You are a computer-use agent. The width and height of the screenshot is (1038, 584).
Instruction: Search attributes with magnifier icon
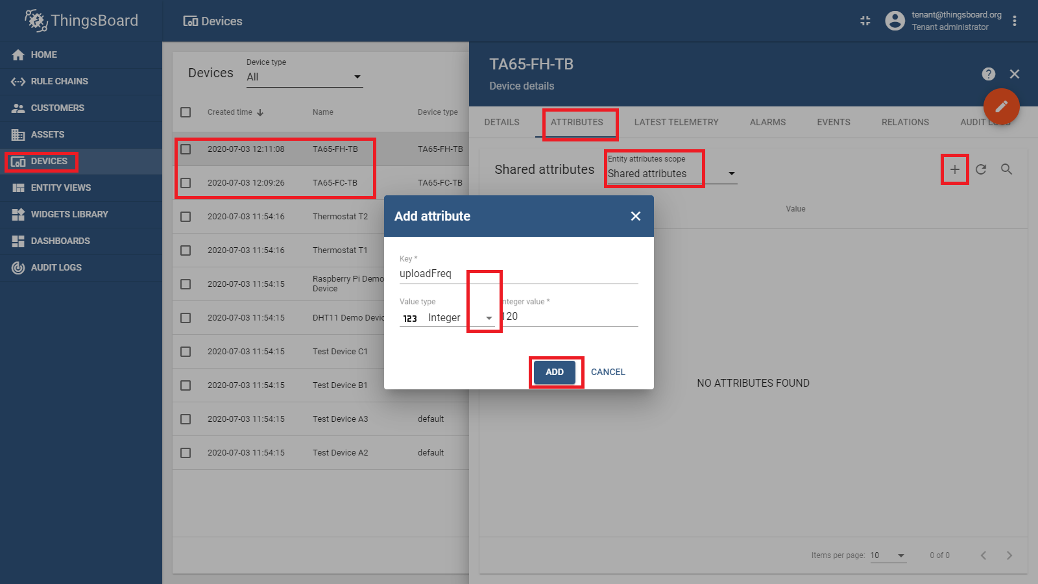(x=1007, y=169)
